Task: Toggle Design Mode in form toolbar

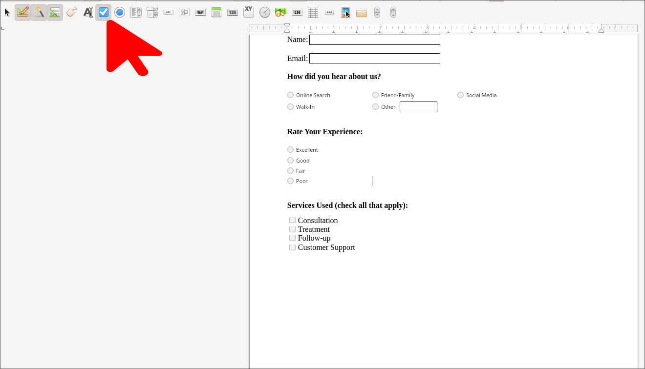Action: coord(23,12)
